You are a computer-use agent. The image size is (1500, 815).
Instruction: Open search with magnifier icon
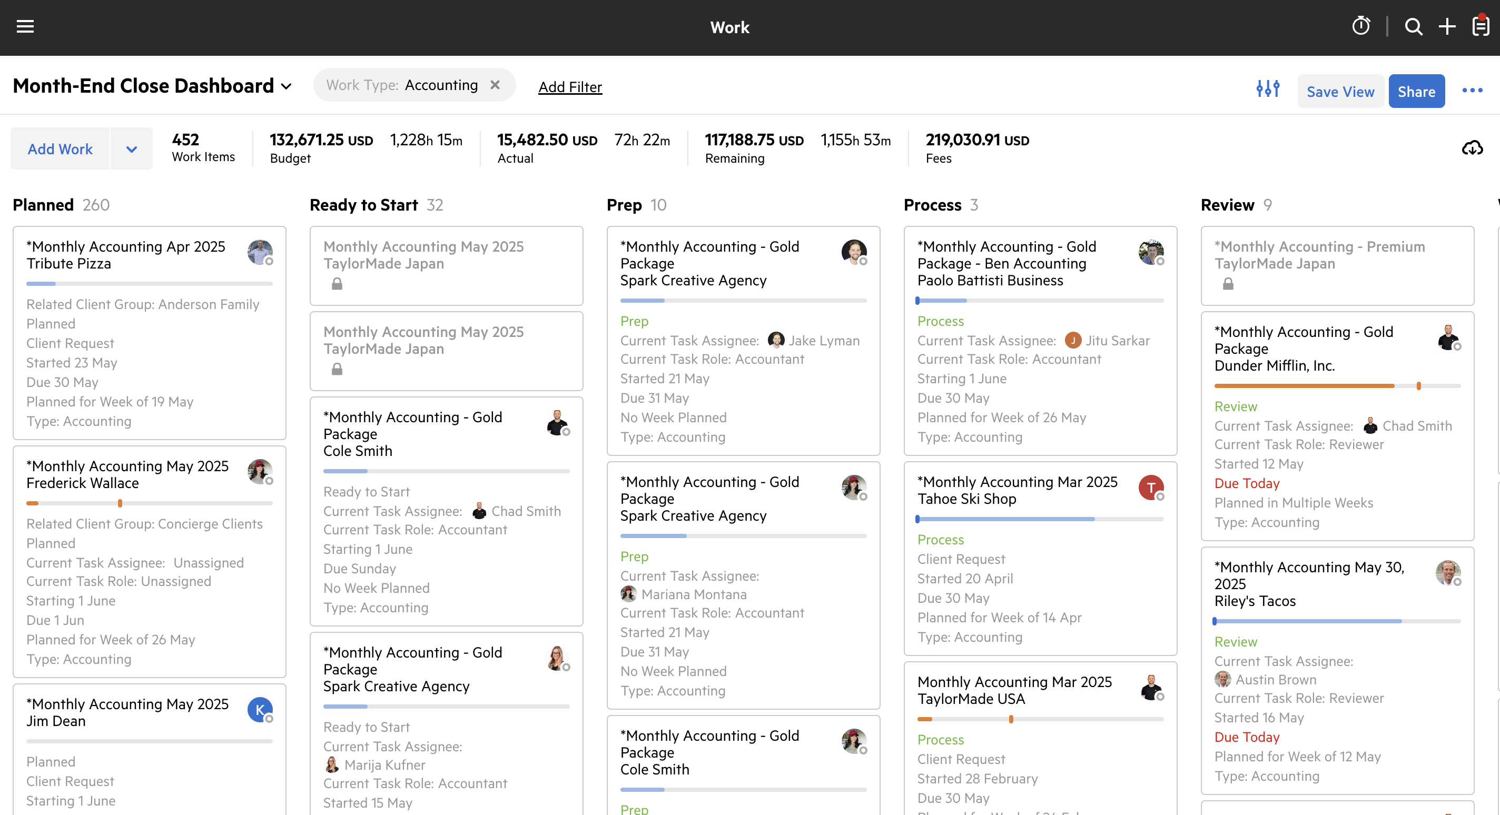coord(1413,27)
